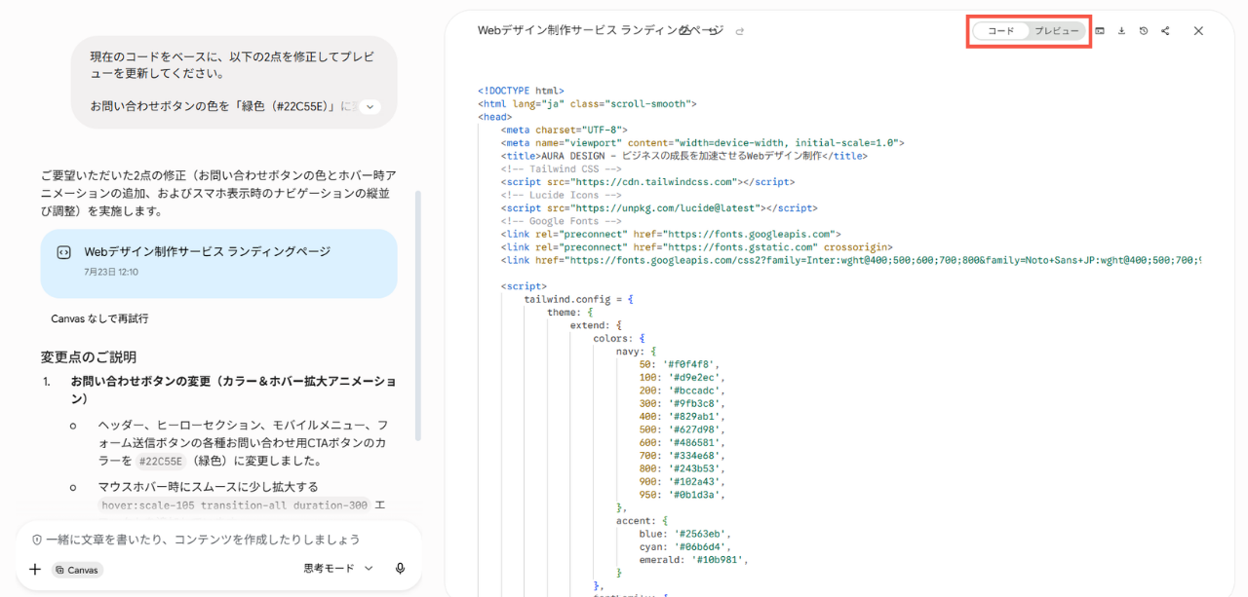Expand the collapsed user prompt
1248x597 pixels.
(370, 106)
